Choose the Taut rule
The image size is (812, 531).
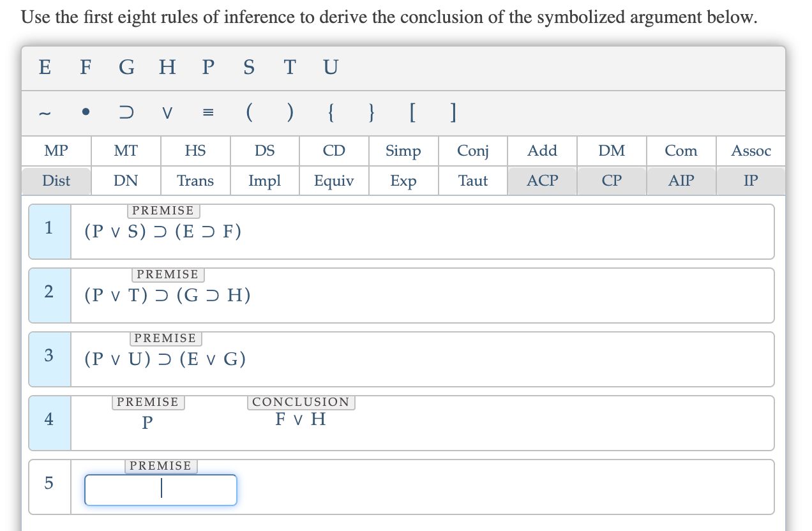[472, 181]
